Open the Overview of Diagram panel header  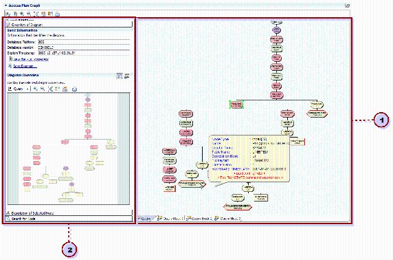click(x=69, y=25)
